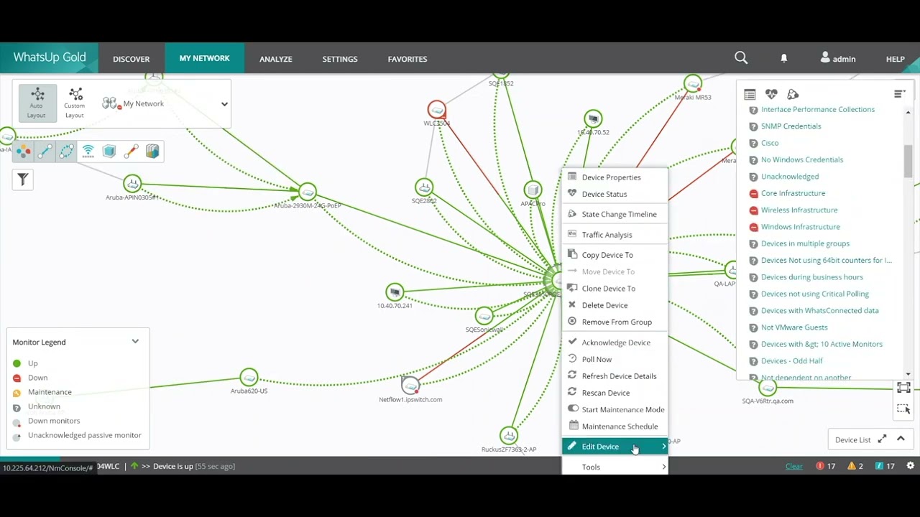
Task: Open the Not VMware Guests group
Action: [x=794, y=327]
